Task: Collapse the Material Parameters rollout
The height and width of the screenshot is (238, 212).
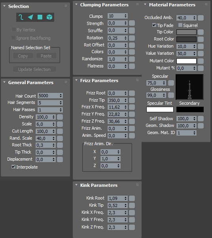Action: 145,4
